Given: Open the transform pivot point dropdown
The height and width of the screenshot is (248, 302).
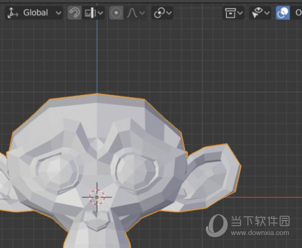Looking at the screenshot, I should click(162, 12).
